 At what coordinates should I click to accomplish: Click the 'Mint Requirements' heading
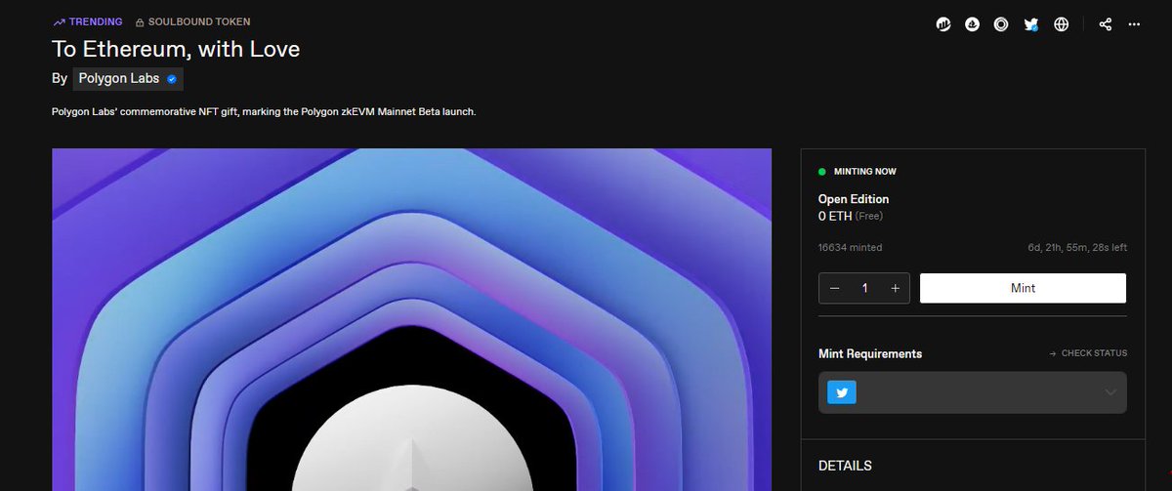point(870,353)
